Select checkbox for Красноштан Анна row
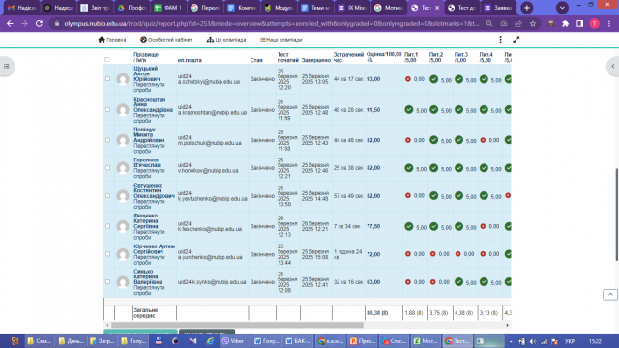 107,109
